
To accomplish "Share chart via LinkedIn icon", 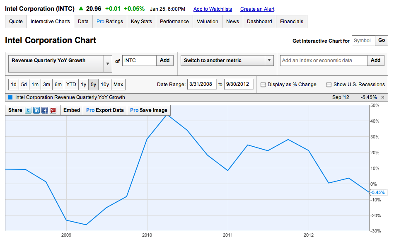I will (36, 110).
